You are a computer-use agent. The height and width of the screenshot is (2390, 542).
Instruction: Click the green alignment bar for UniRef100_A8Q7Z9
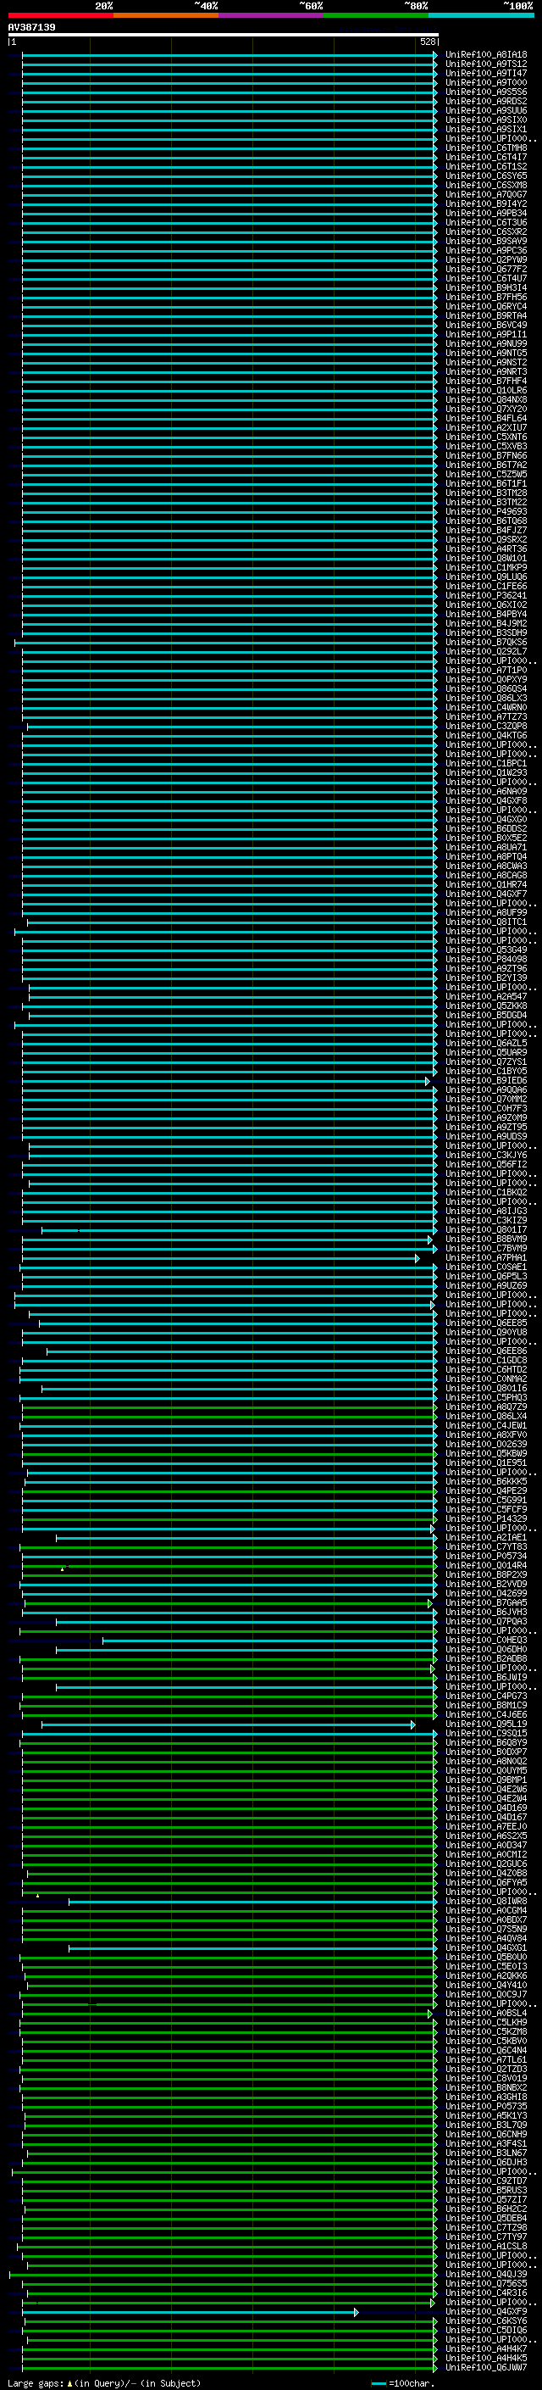click(229, 1407)
